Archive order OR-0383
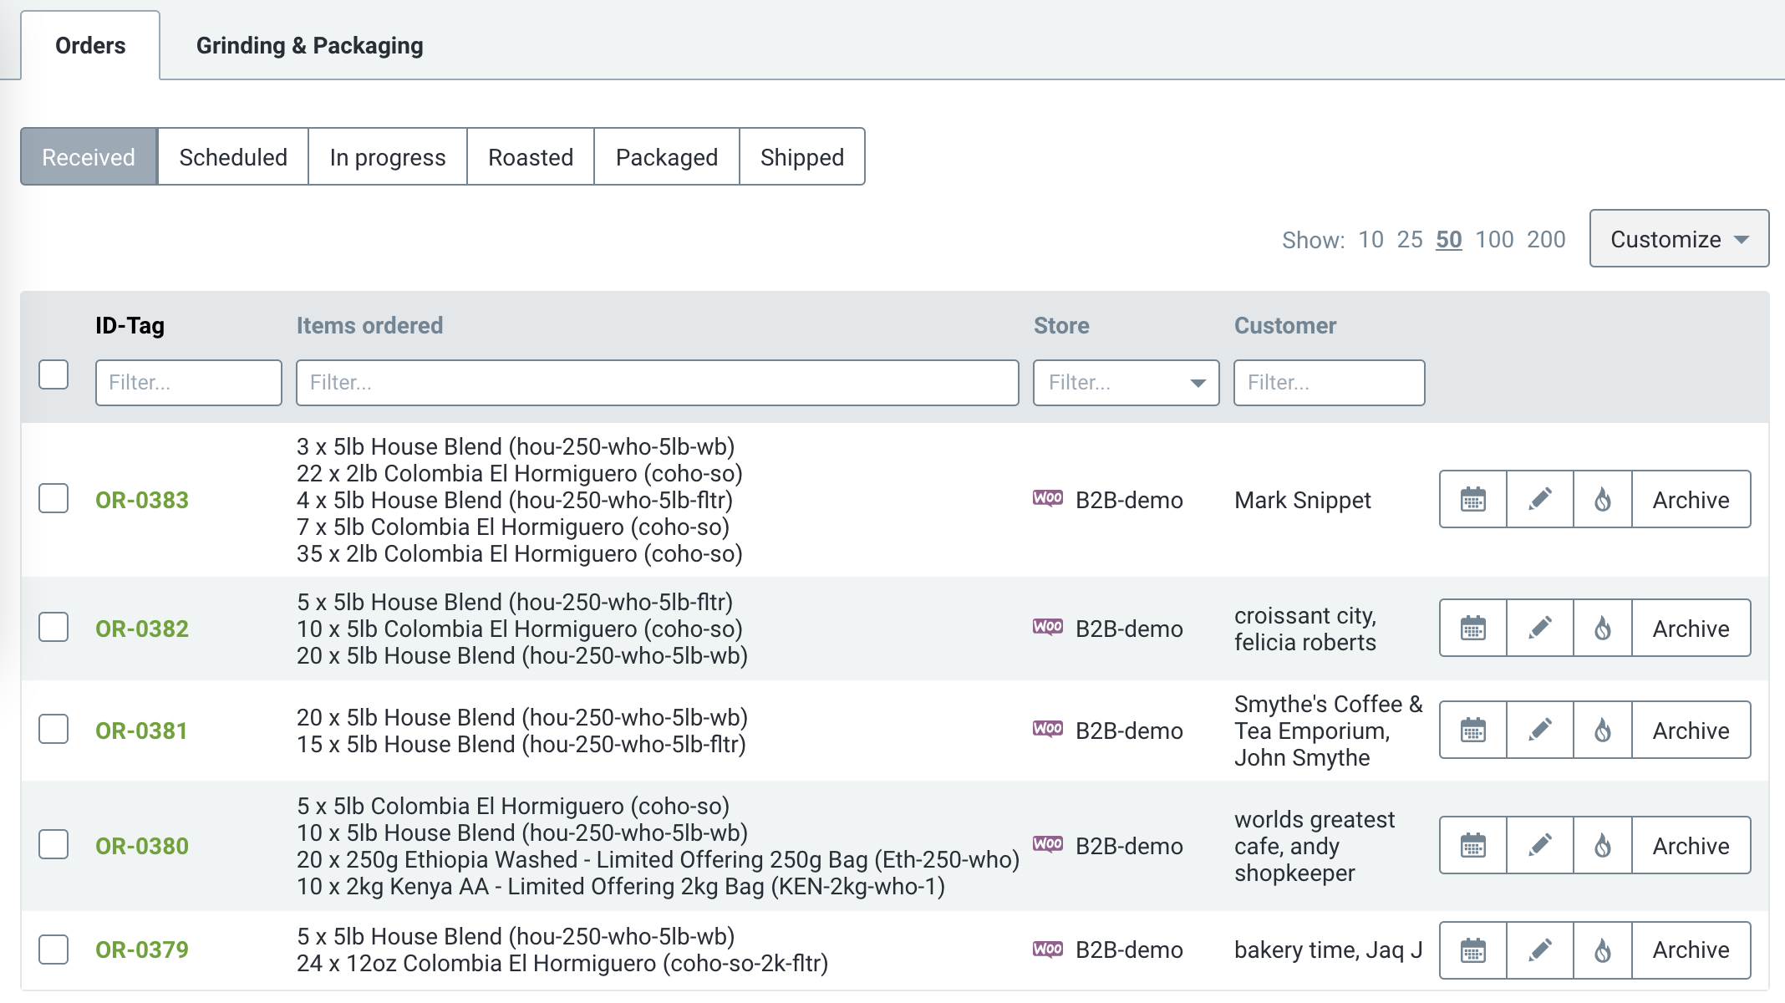Image resolution: width=1785 pixels, height=1003 pixels. tap(1691, 500)
